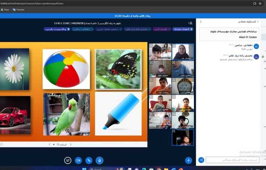
Task: Expand fullscreen on the bottom webcam tile
Action: [174, 131]
